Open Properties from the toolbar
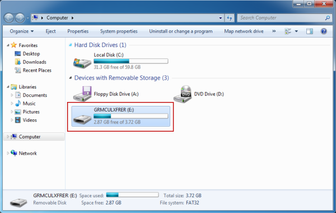The width and height of the screenshot is (336, 213). coord(78,31)
